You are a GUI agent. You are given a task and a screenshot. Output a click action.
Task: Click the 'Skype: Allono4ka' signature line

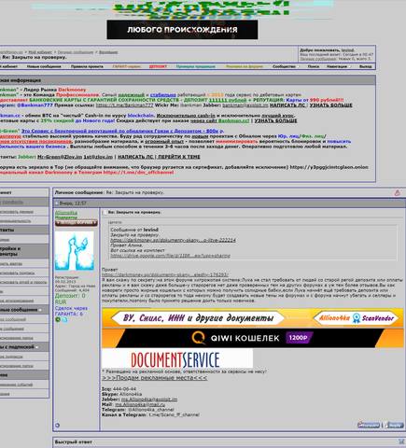tap(121, 394)
